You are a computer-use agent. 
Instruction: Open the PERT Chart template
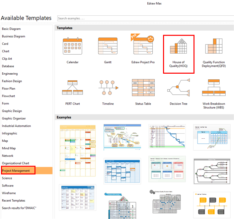click(x=72, y=87)
